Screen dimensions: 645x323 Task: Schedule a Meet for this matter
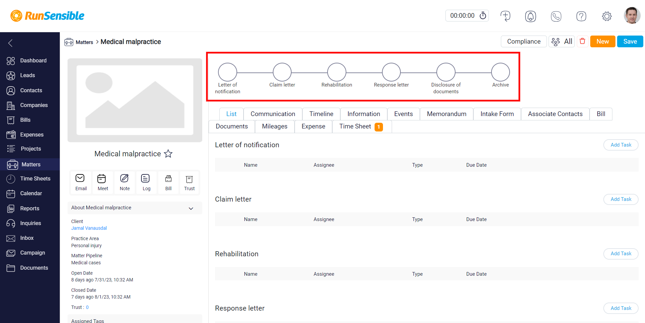pos(103,182)
